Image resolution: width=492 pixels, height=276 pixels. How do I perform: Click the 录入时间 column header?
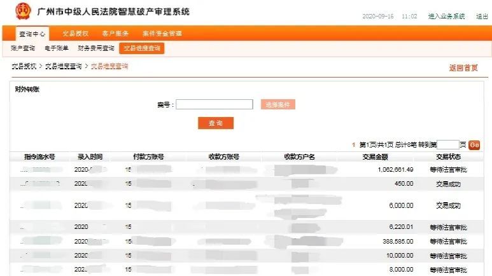[x=90, y=156]
